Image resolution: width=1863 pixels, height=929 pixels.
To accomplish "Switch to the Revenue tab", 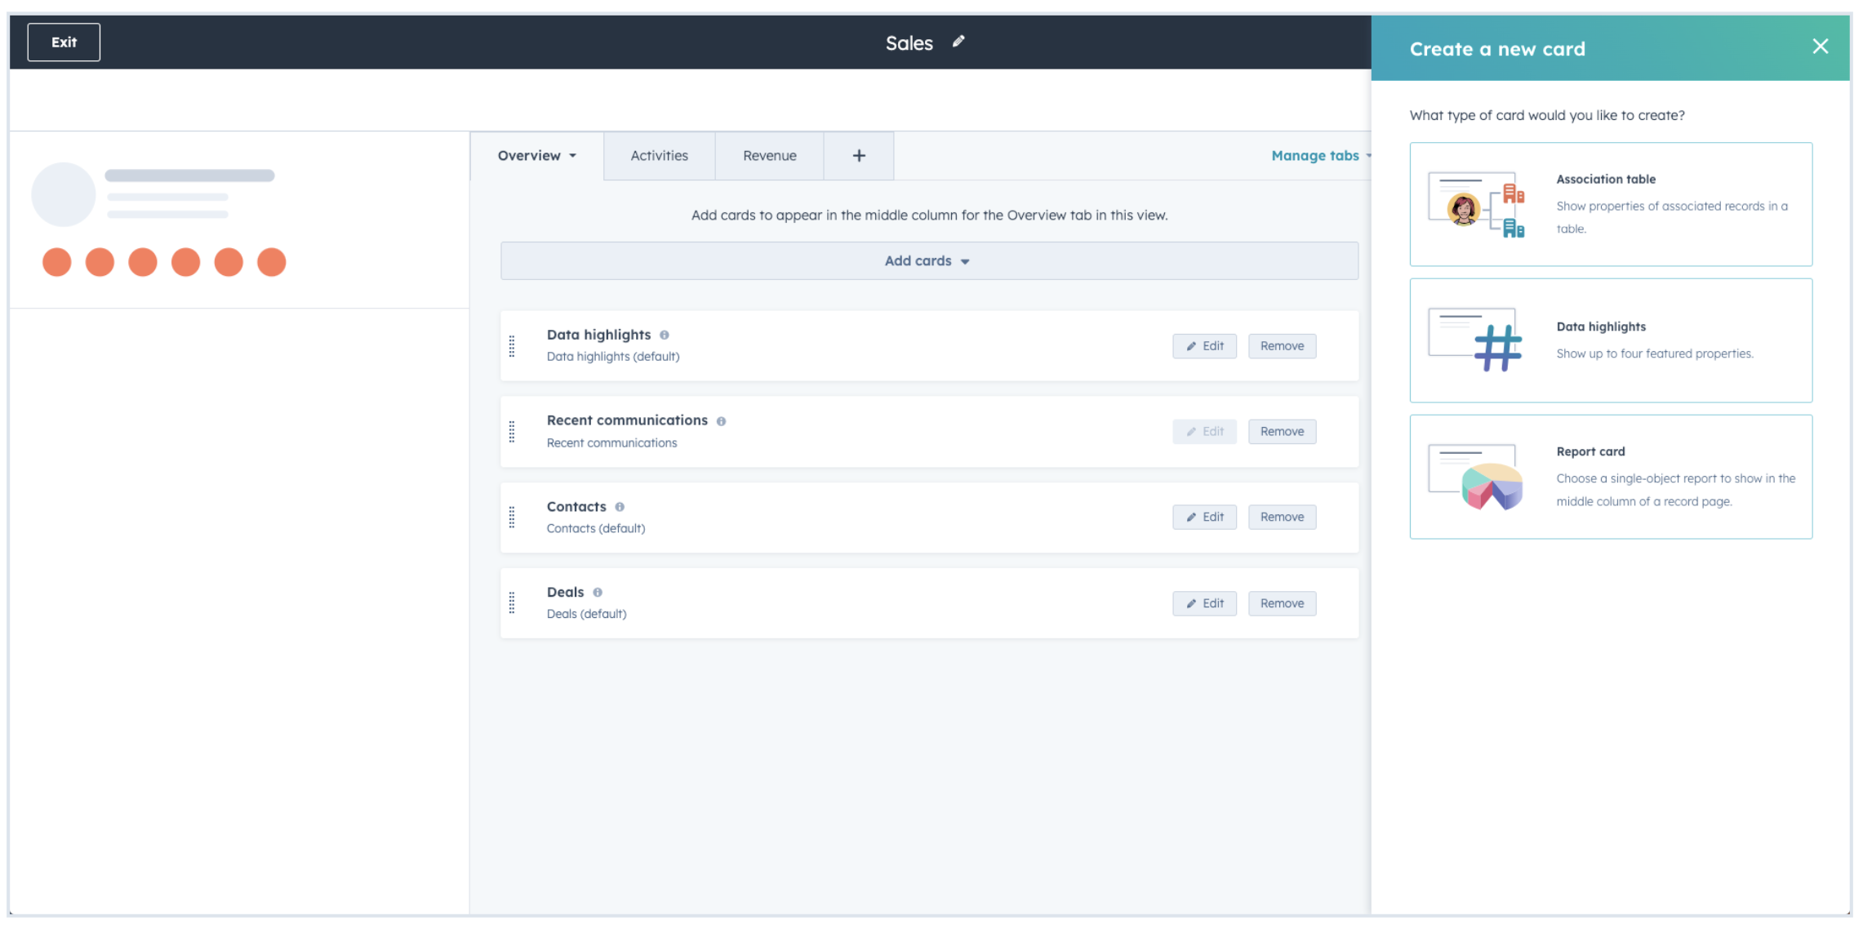I will pyautogui.click(x=769, y=155).
